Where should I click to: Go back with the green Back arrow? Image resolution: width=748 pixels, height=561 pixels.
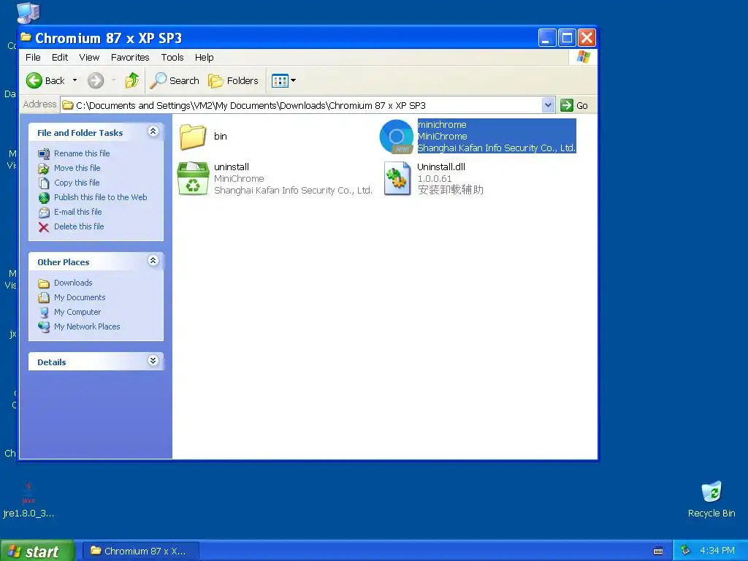pos(46,80)
